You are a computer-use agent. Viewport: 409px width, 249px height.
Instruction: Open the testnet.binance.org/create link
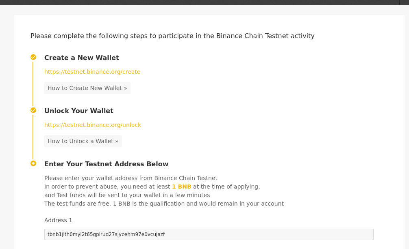pyautogui.click(x=92, y=72)
